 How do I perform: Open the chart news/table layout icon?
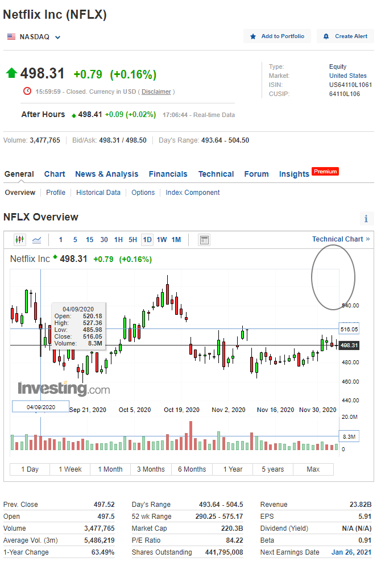204,240
